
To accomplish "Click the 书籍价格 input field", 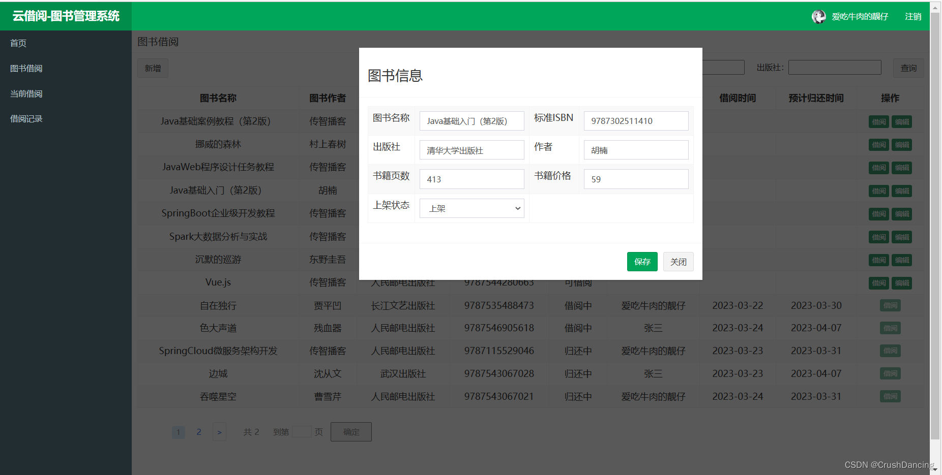I will 636,179.
